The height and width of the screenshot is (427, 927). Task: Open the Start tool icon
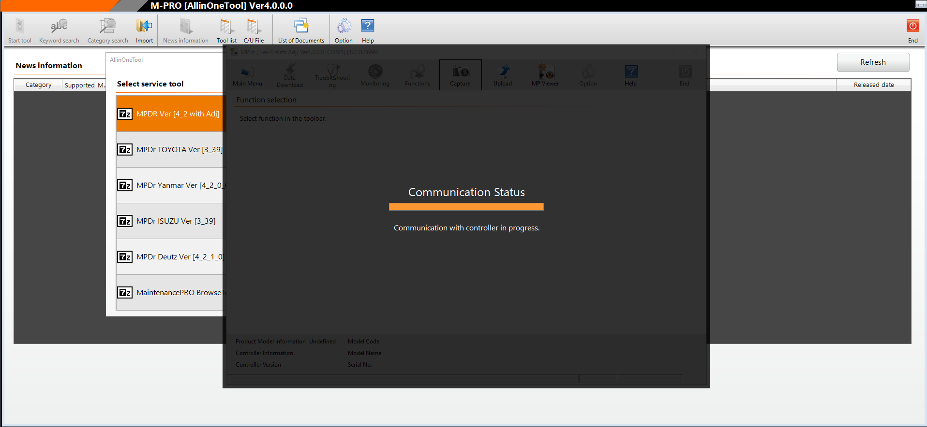pyautogui.click(x=20, y=30)
